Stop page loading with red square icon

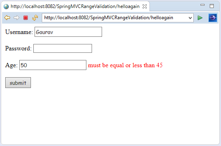pyautogui.click(x=26, y=18)
